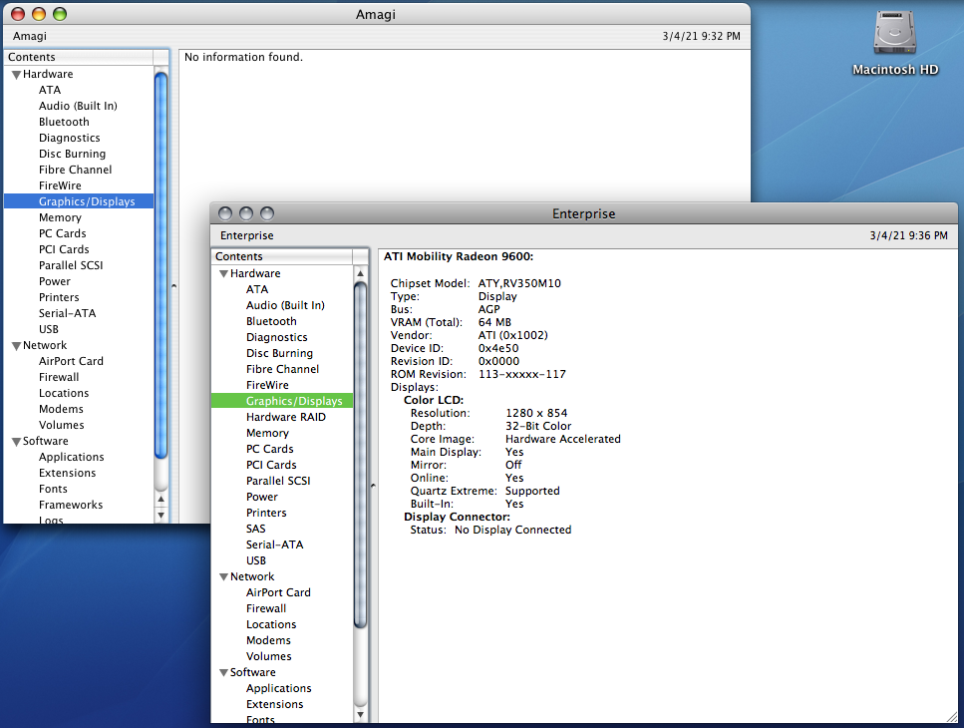The image size is (964, 728).
Task: Collapse Hardware section in Enterprise window
Action: 223,274
